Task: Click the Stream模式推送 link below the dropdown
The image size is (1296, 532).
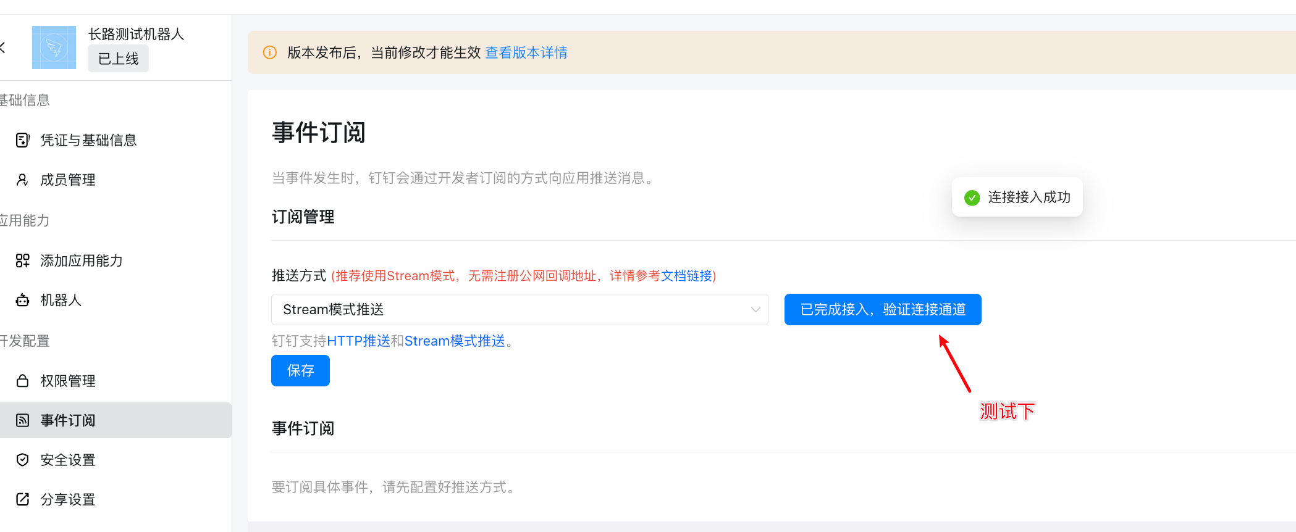Action: [x=455, y=341]
